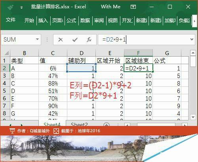This screenshot has width=198, height=162.
Task: Click cell G7 with value 9
Action: point(167,106)
